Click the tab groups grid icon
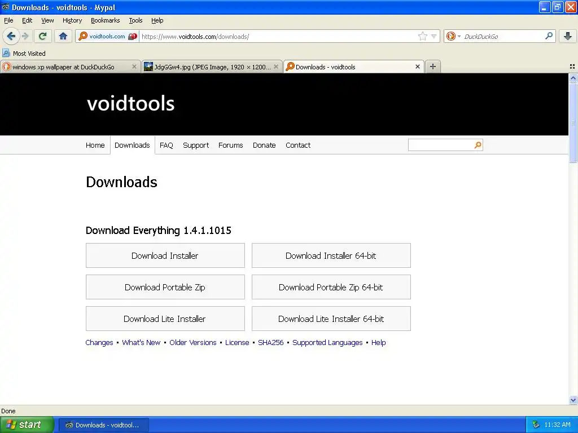This screenshot has width=578, height=433. [x=572, y=67]
